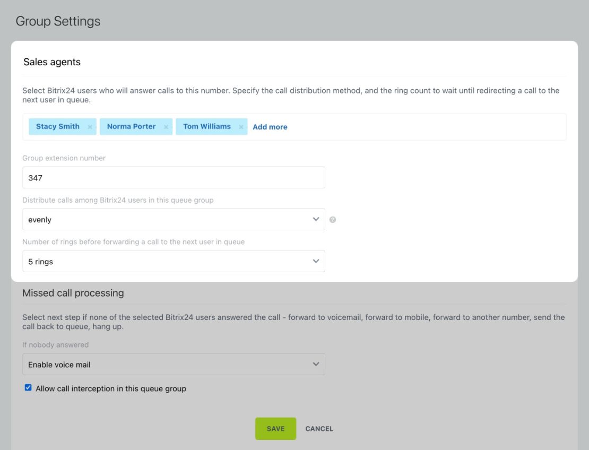This screenshot has height=450, width=589.
Task: Remove Stacy Smith from the group
Action: [x=90, y=127]
